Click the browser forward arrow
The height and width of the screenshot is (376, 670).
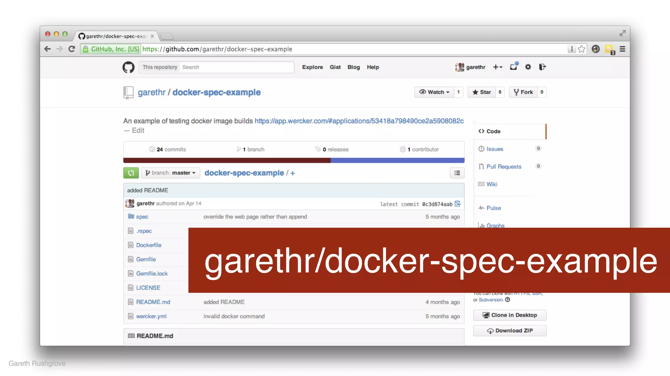tap(60, 49)
